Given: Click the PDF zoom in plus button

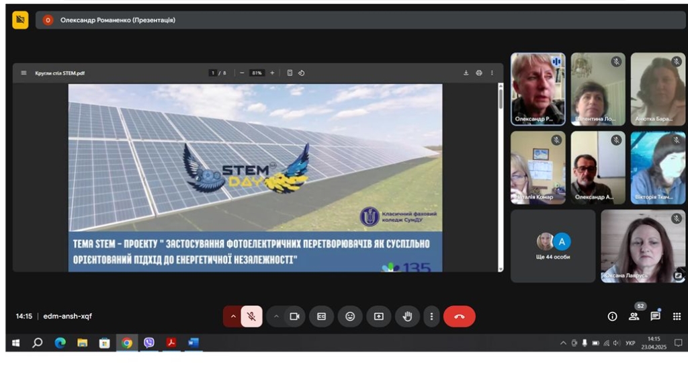Looking at the screenshot, I should 272,73.
